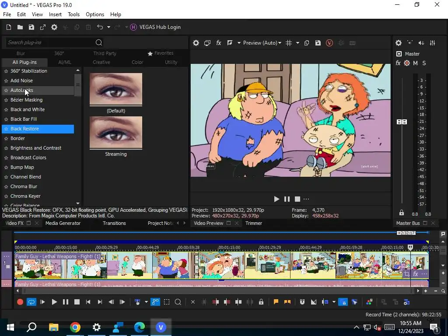Open the Media Generator tab
Screen dimensions: 448x336
pos(63,223)
